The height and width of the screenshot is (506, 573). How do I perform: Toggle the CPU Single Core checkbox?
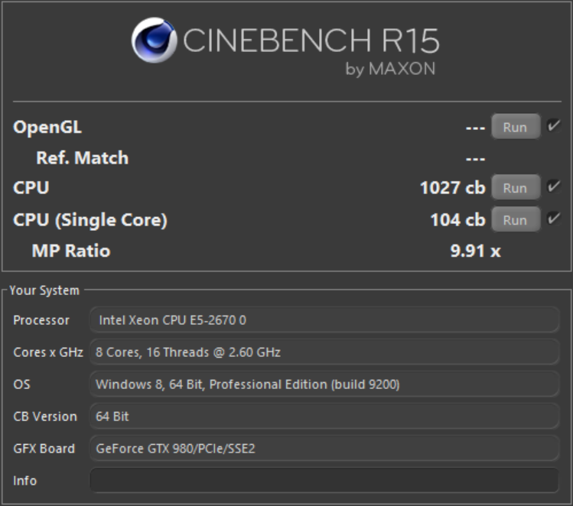pyautogui.click(x=554, y=219)
